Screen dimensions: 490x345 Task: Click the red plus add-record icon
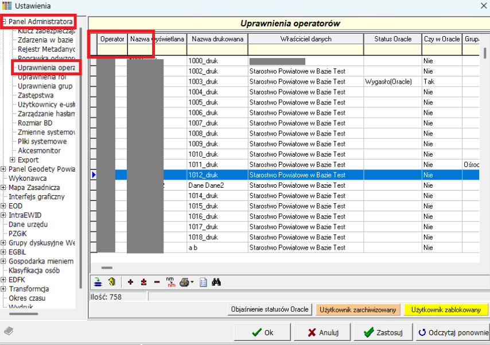point(130,282)
